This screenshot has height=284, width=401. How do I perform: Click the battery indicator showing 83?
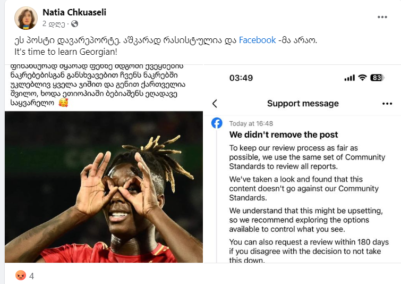pos(377,78)
